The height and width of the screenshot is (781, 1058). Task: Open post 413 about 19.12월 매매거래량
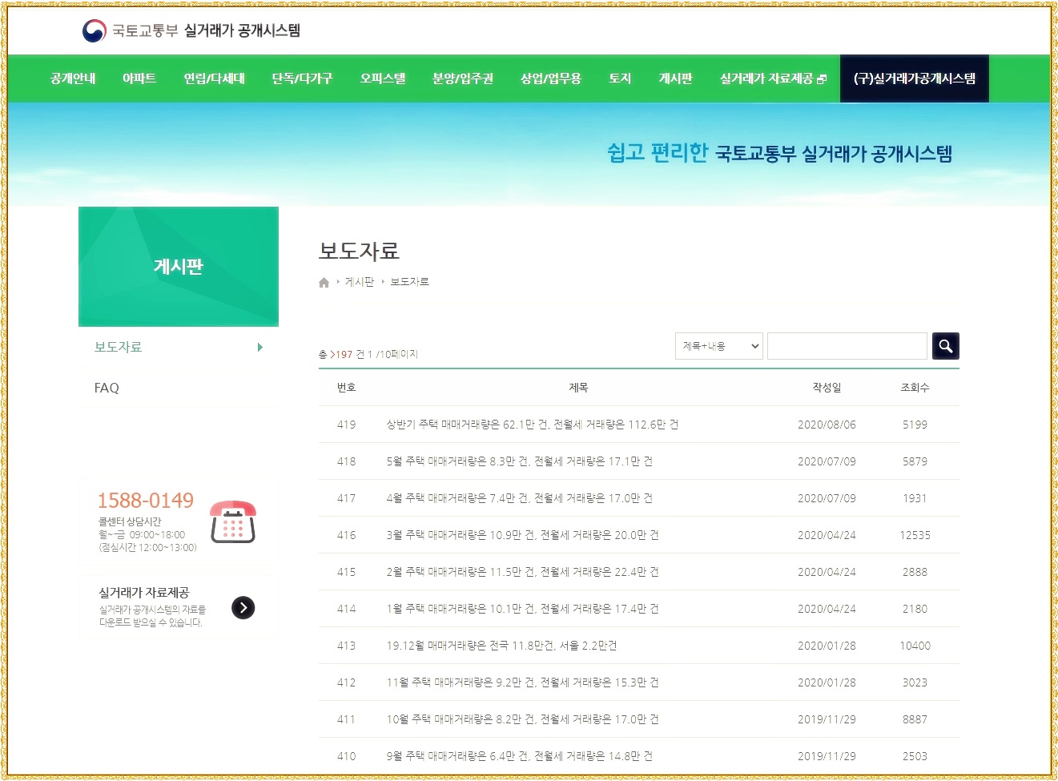[x=502, y=646]
